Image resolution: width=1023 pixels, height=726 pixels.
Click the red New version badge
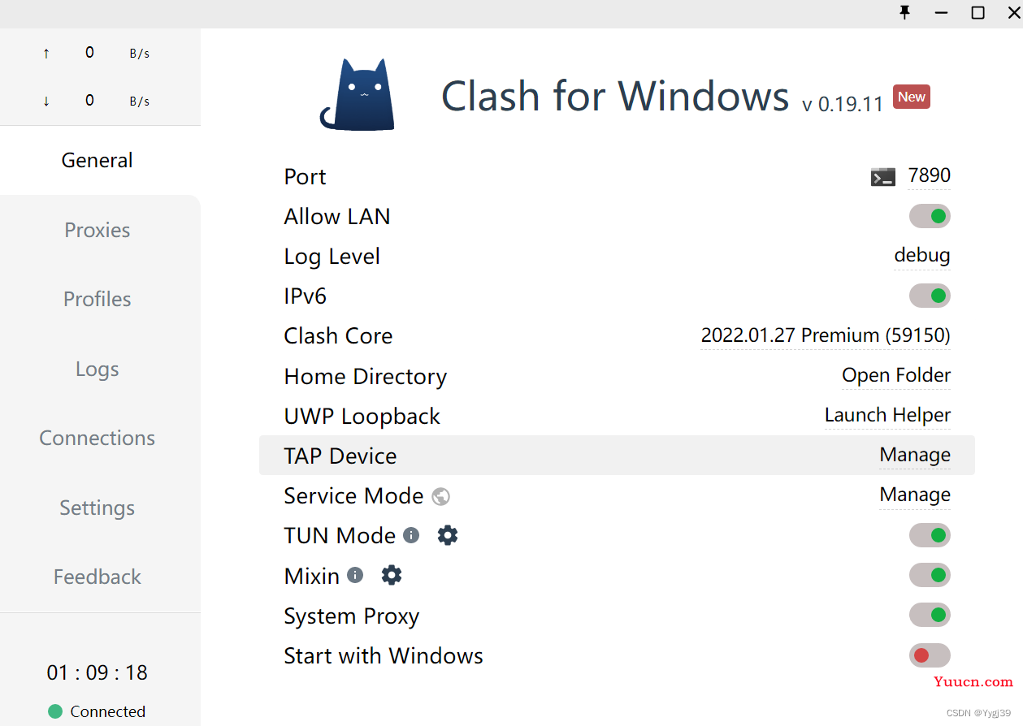point(912,97)
